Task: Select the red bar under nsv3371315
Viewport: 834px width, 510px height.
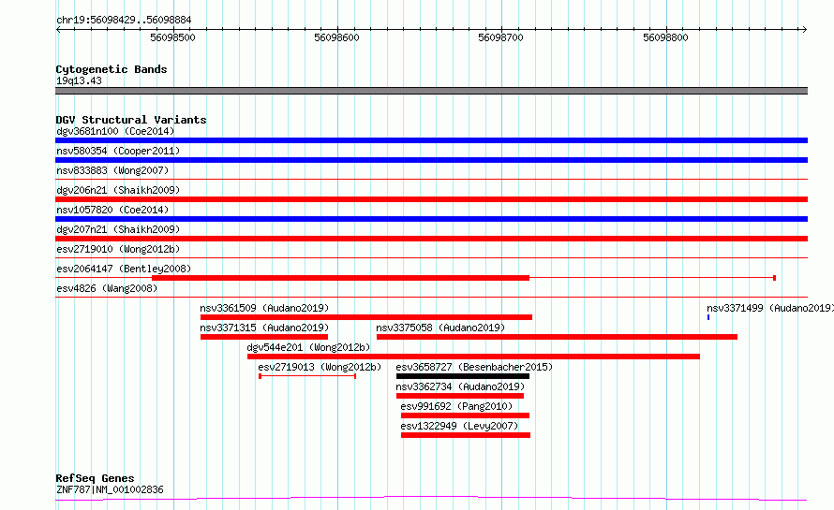Action: 264,337
